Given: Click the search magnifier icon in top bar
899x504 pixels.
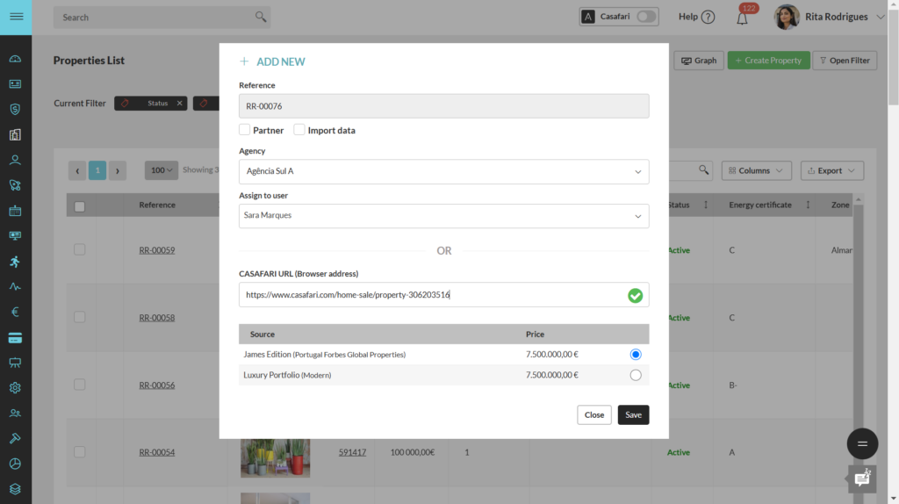Looking at the screenshot, I should pos(260,17).
